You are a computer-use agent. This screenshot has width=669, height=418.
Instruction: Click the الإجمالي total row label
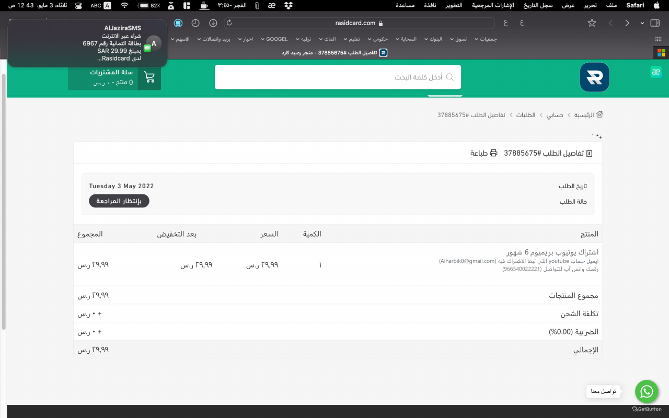tap(586, 350)
